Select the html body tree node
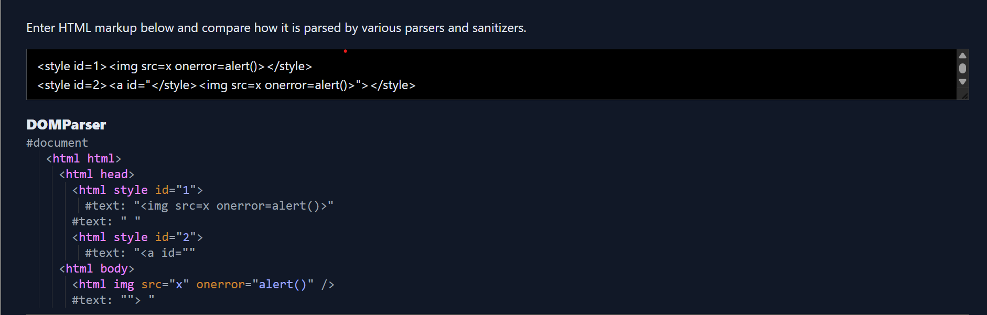The width and height of the screenshot is (987, 315). tap(97, 268)
